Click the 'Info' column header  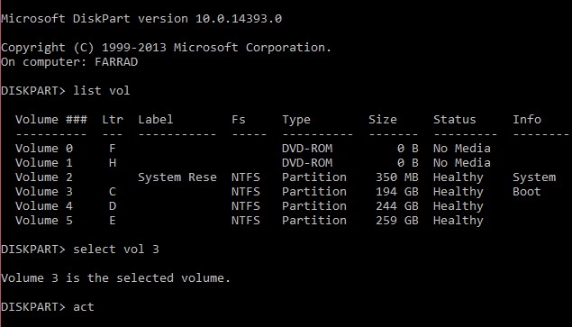[x=527, y=120]
